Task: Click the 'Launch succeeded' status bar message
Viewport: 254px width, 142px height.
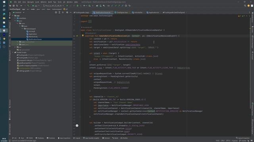Action: click(x=24, y=141)
